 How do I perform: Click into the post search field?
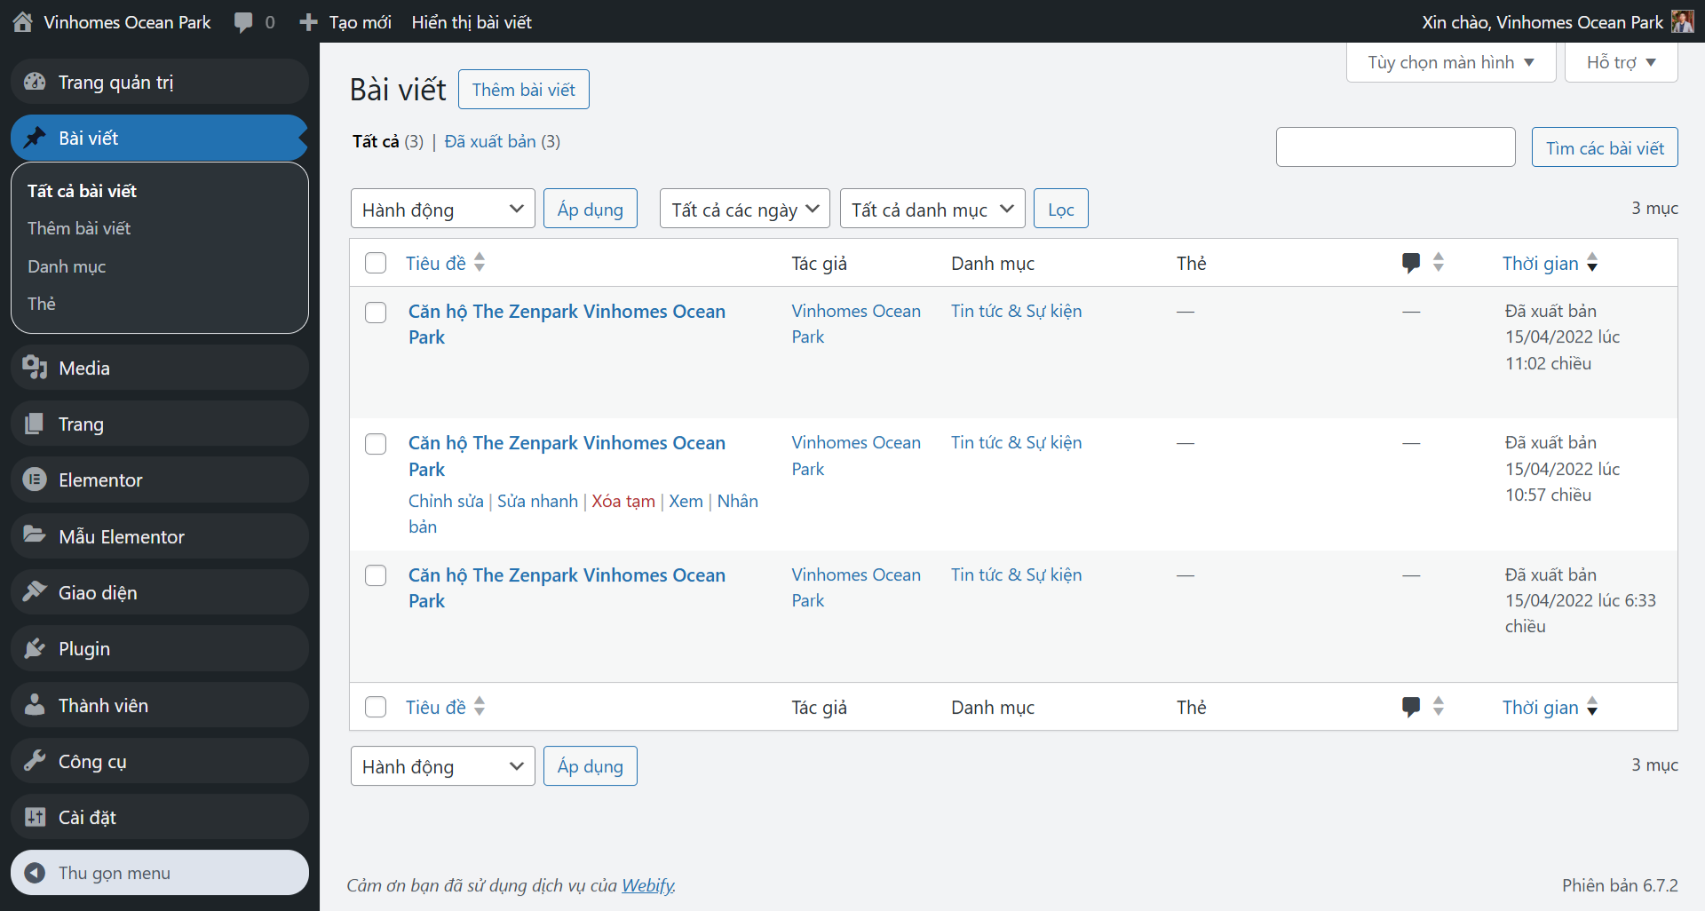(x=1396, y=147)
